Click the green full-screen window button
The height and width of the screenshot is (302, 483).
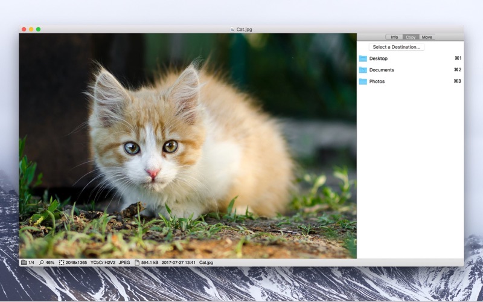38,29
